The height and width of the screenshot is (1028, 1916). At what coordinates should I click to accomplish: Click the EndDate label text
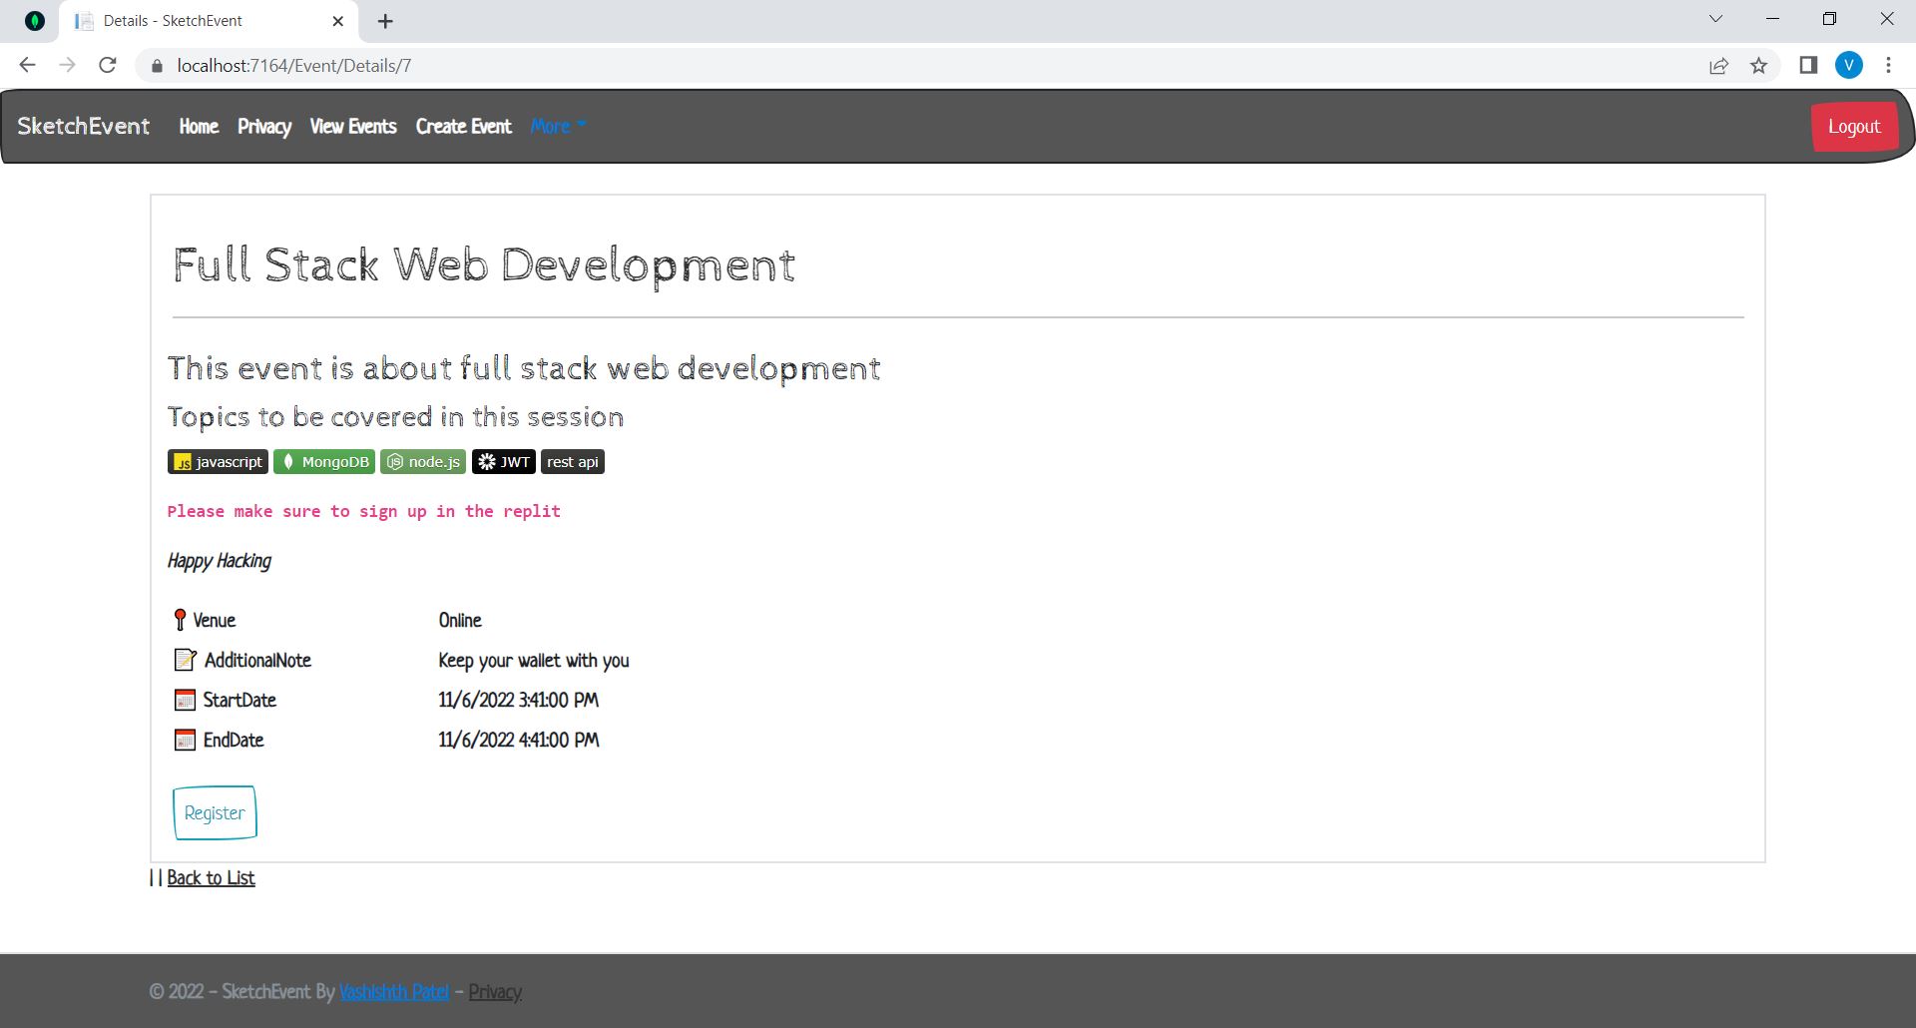tap(234, 741)
